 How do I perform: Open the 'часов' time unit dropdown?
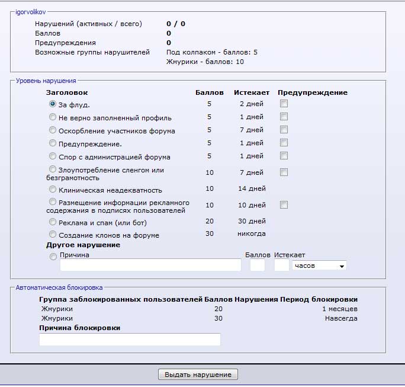(x=320, y=266)
